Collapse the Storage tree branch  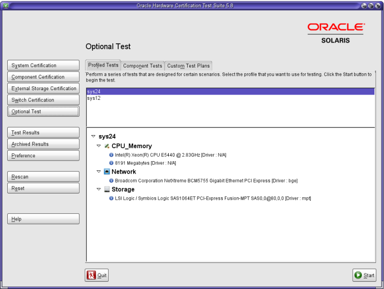99,190
